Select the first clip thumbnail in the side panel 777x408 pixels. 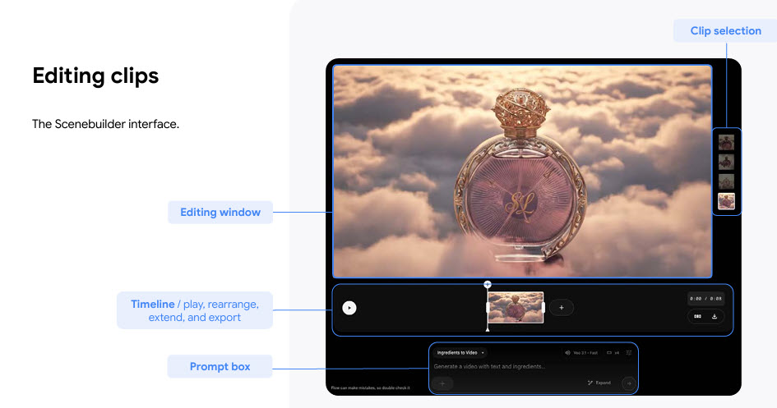[x=726, y=141]
